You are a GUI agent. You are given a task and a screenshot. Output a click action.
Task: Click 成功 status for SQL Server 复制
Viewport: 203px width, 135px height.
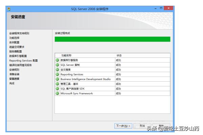pyautogui.click(x=118, y=65)
